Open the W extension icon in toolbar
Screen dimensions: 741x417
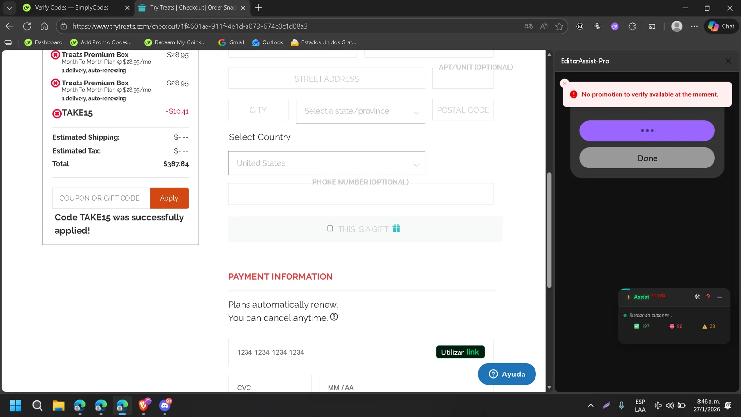(580, 26)
